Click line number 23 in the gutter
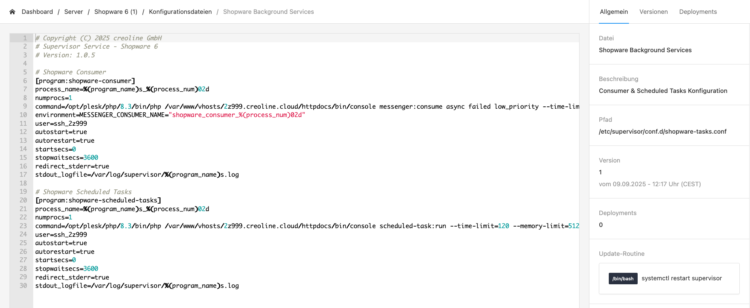This screenshot has width=750, height=308. 23,226
